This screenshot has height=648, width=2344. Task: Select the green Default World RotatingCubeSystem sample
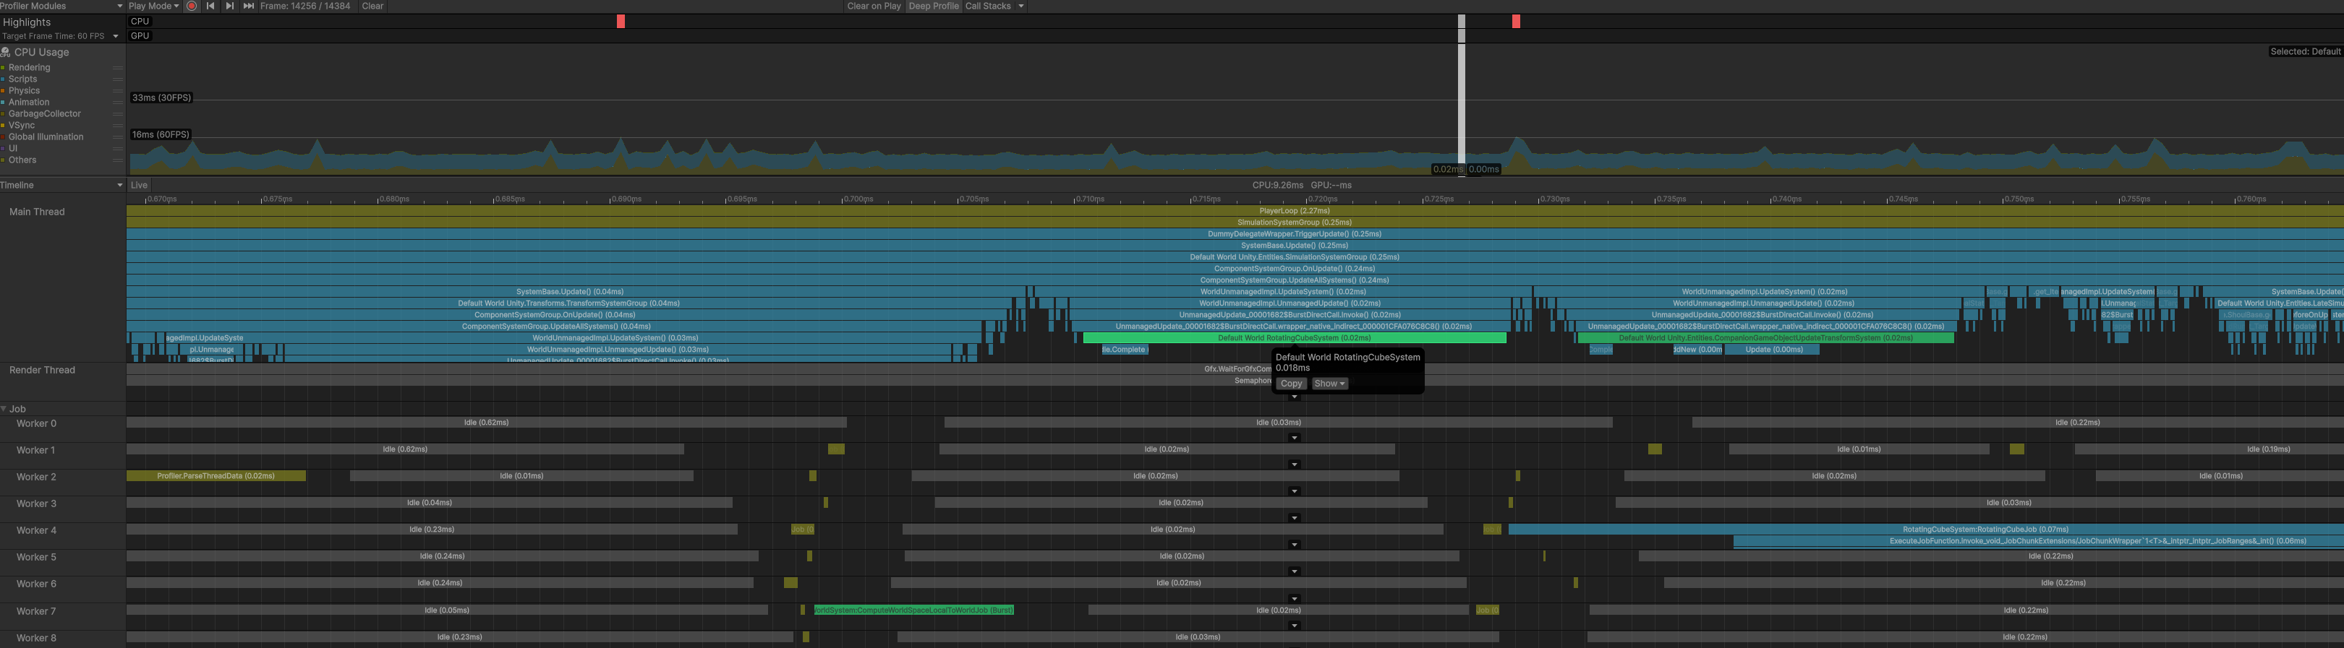click(x=1294, y=338)
